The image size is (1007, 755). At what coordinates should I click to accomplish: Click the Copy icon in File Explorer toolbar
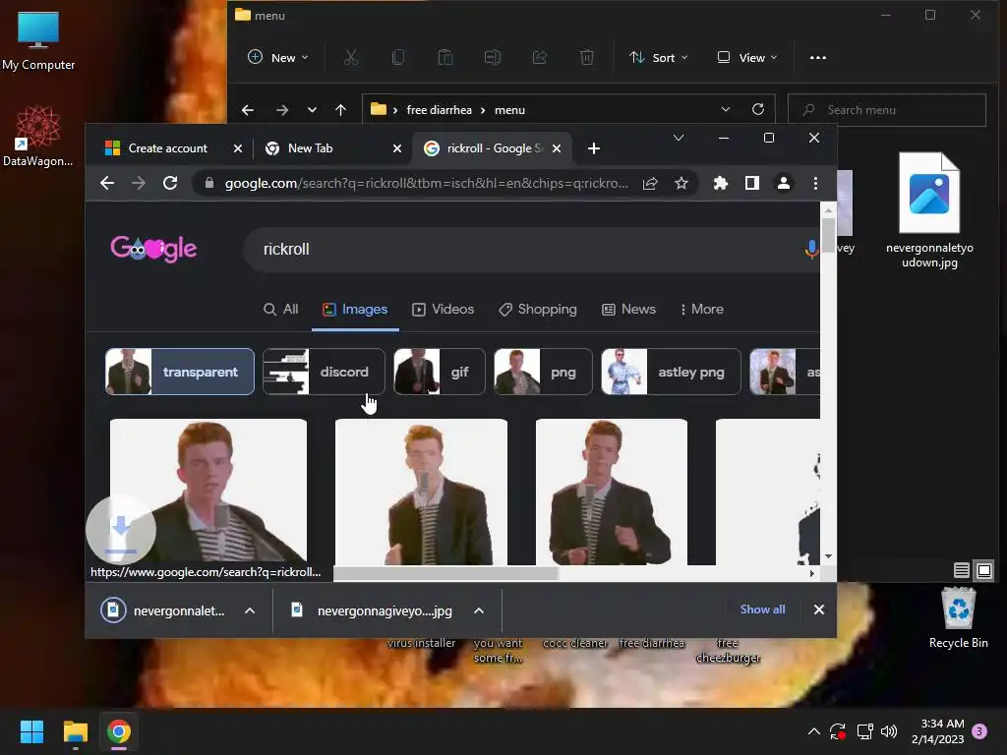click(398, 58)
